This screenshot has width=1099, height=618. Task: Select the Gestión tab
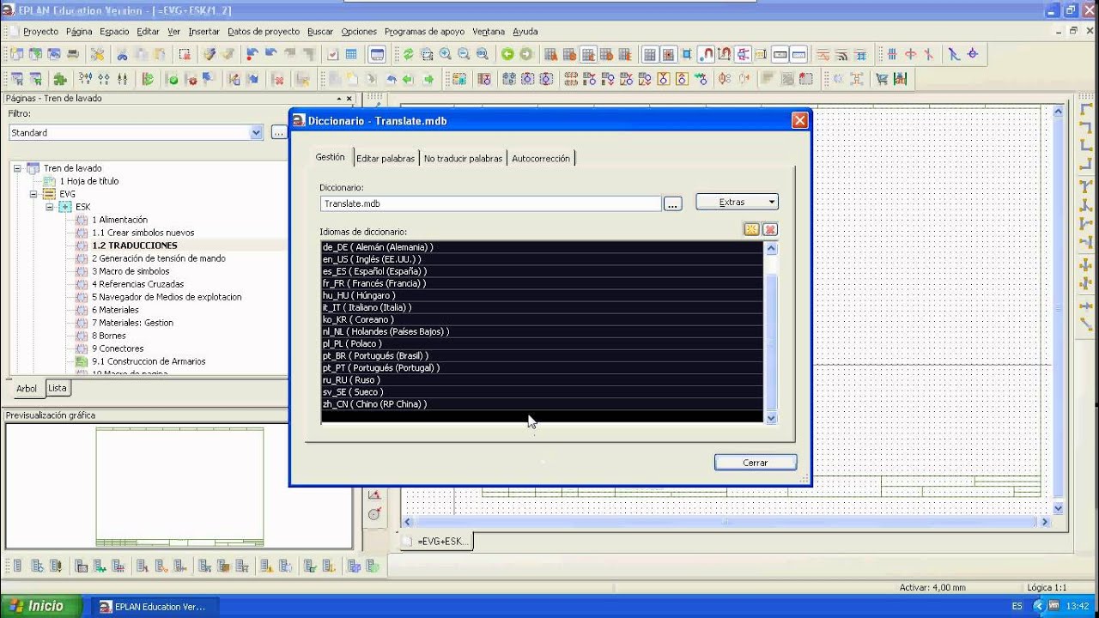(x=330, y=157)
